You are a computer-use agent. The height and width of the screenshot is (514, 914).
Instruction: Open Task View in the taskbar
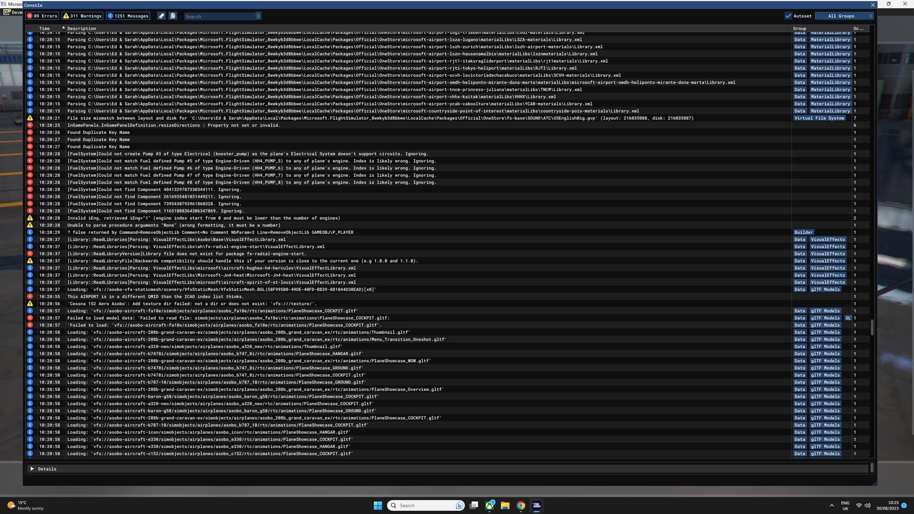tap(474, 505)
